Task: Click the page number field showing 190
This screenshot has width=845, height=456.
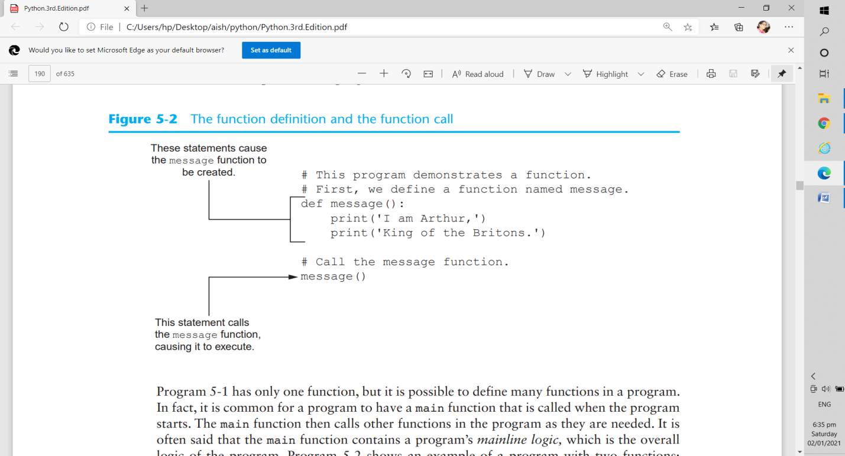Action: click(40, 74)
